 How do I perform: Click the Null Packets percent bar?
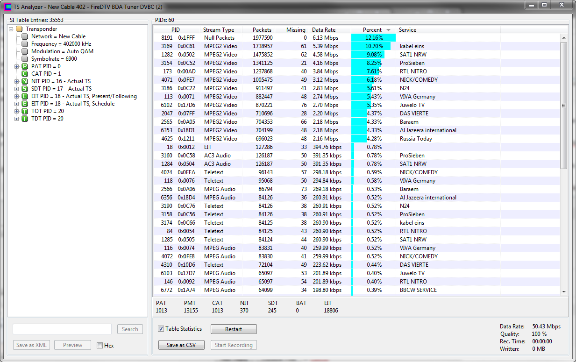tap(373, 38)
